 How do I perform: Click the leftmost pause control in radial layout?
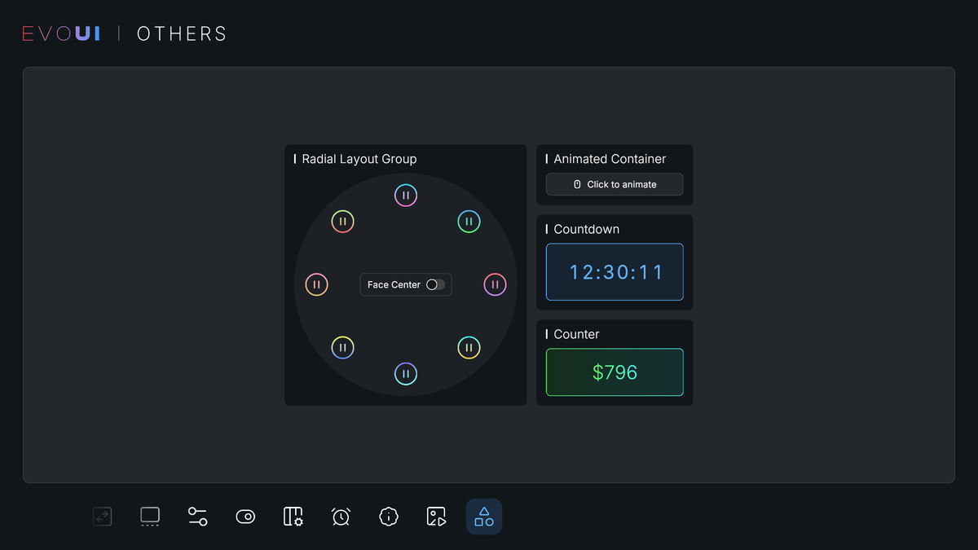coord(316,284)
